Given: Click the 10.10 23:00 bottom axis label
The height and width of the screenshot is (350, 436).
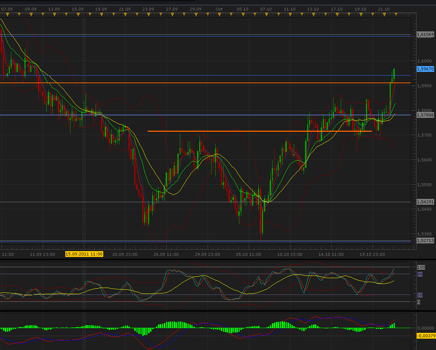Looking at the screenshot, I should coord(290,254).
